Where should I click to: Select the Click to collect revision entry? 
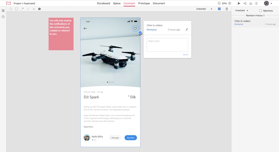[x=255, y=23]
